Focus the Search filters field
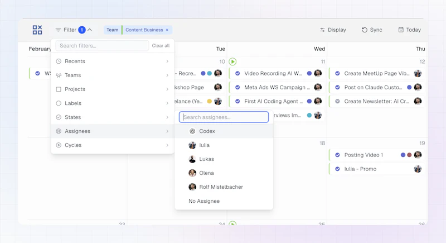This screenshot has width=446, height=243. coord(102,46)
